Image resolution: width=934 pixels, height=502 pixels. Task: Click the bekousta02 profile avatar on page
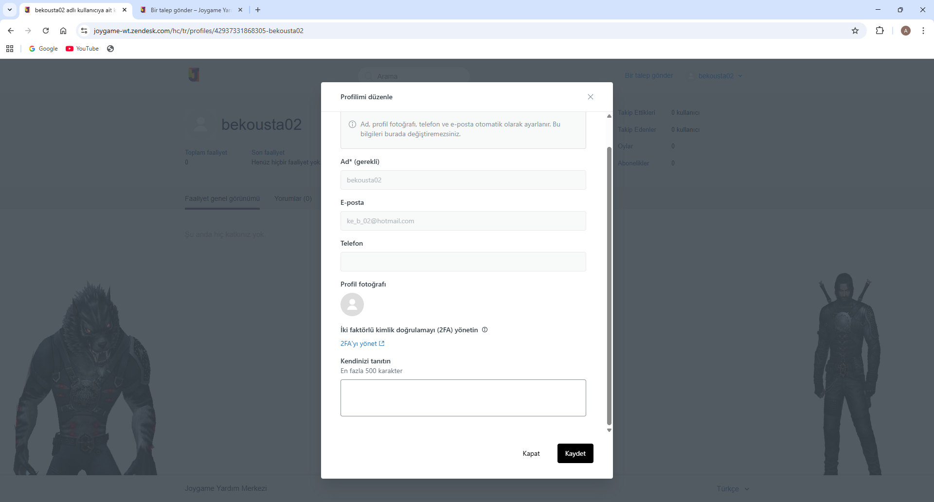(200, 125)
